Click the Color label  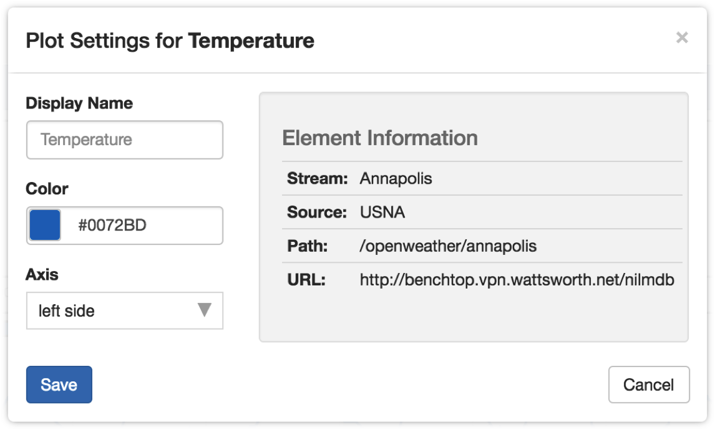[x=47, y=189]
